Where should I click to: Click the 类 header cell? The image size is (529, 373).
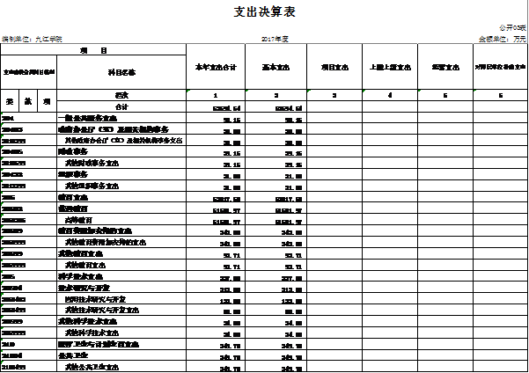click(10, 101)
